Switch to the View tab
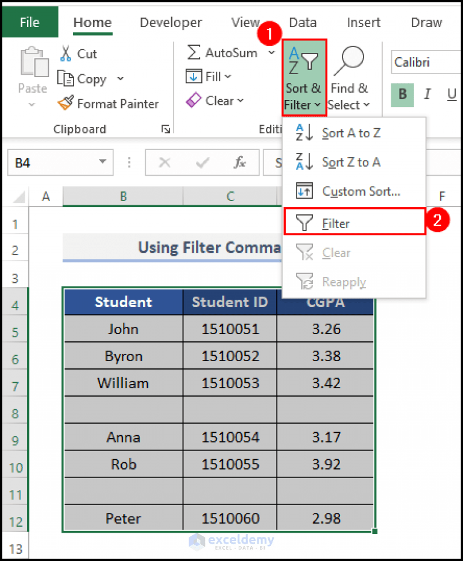 [245, 22]
